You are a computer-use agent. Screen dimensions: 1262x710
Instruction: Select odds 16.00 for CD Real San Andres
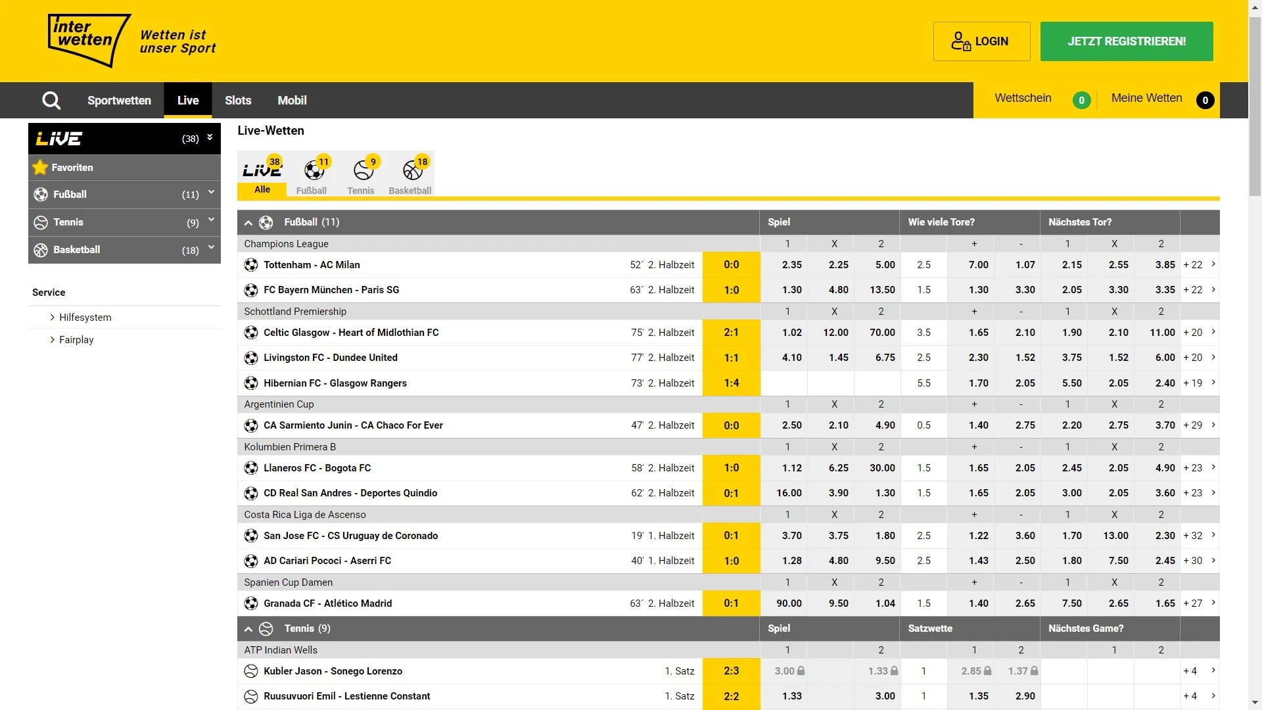point(783,493)
